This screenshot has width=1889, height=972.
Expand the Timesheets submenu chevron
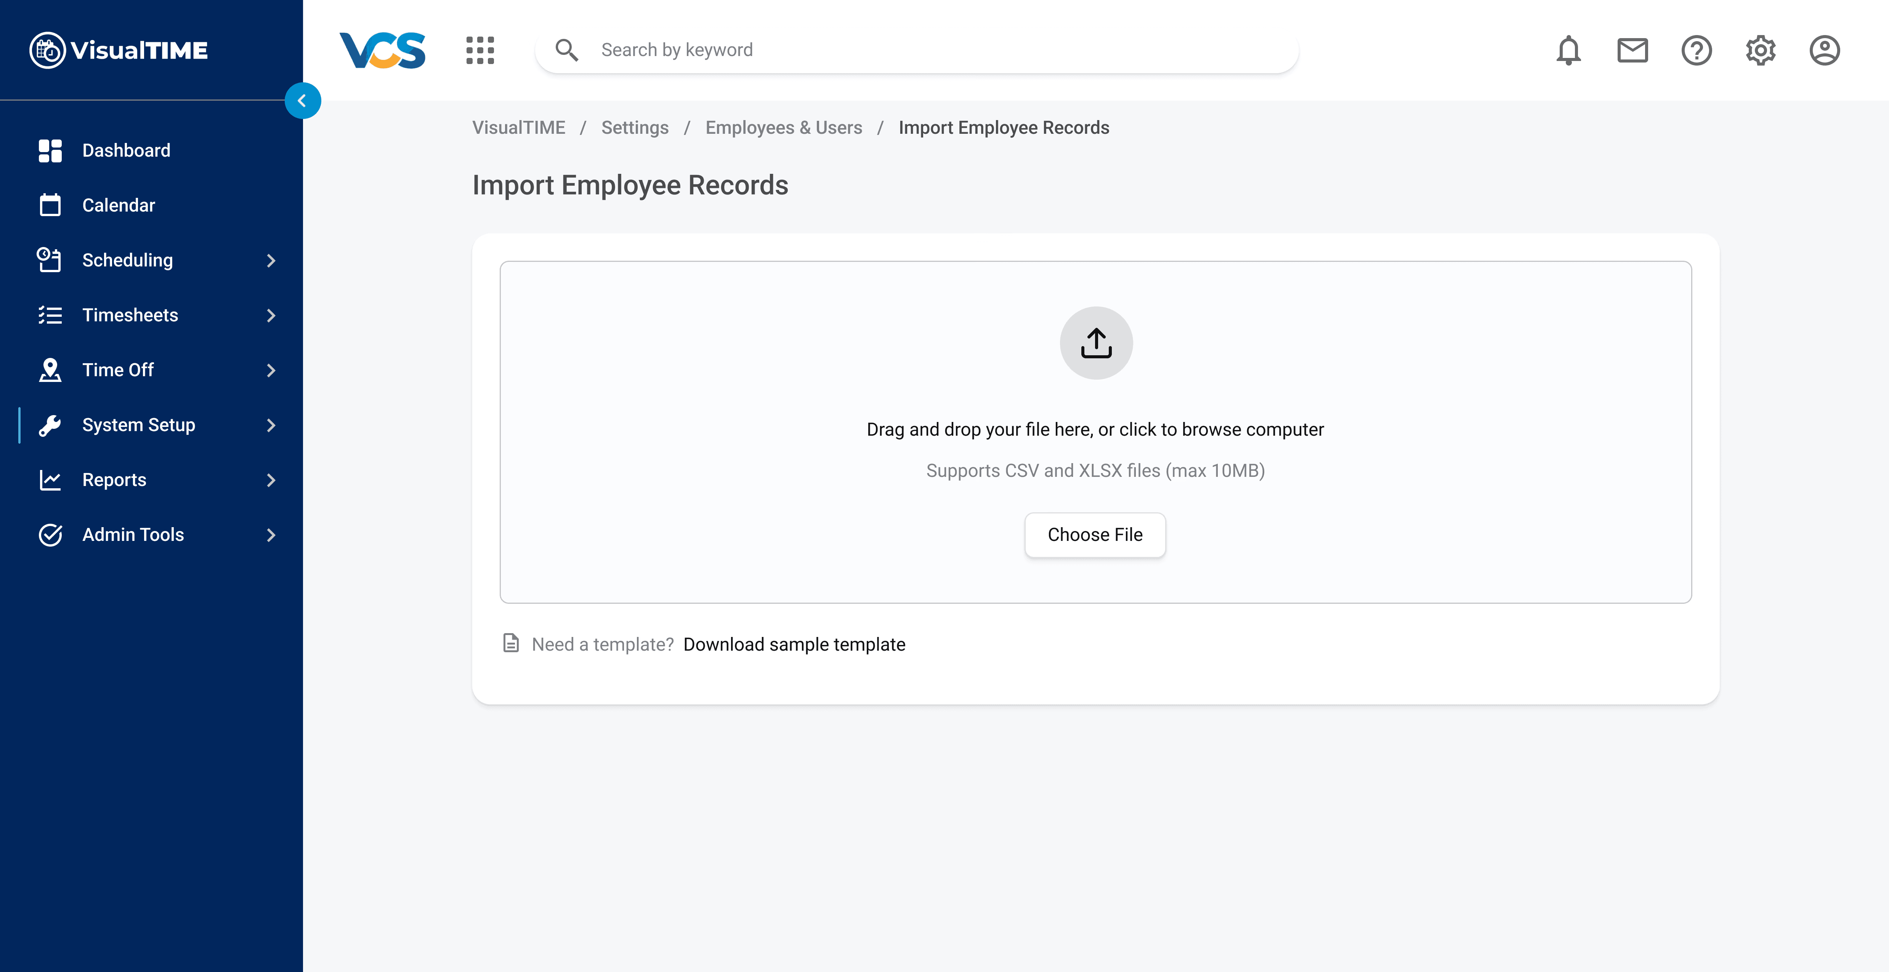[271, 316]
